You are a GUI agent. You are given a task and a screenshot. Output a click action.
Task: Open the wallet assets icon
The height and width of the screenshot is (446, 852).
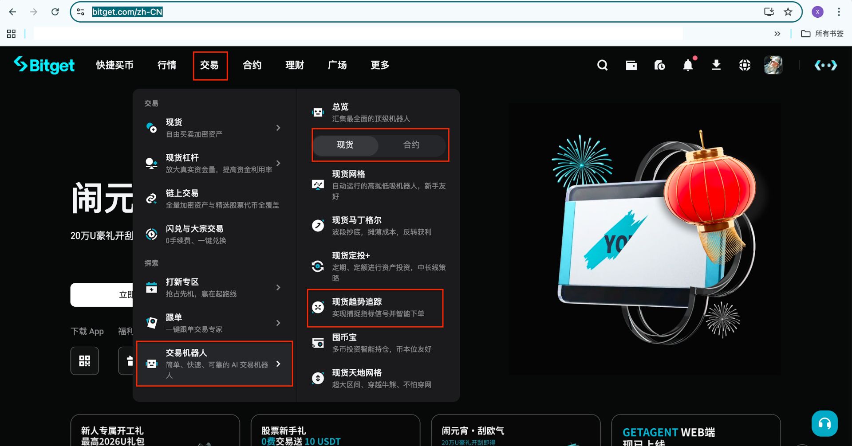631,65
